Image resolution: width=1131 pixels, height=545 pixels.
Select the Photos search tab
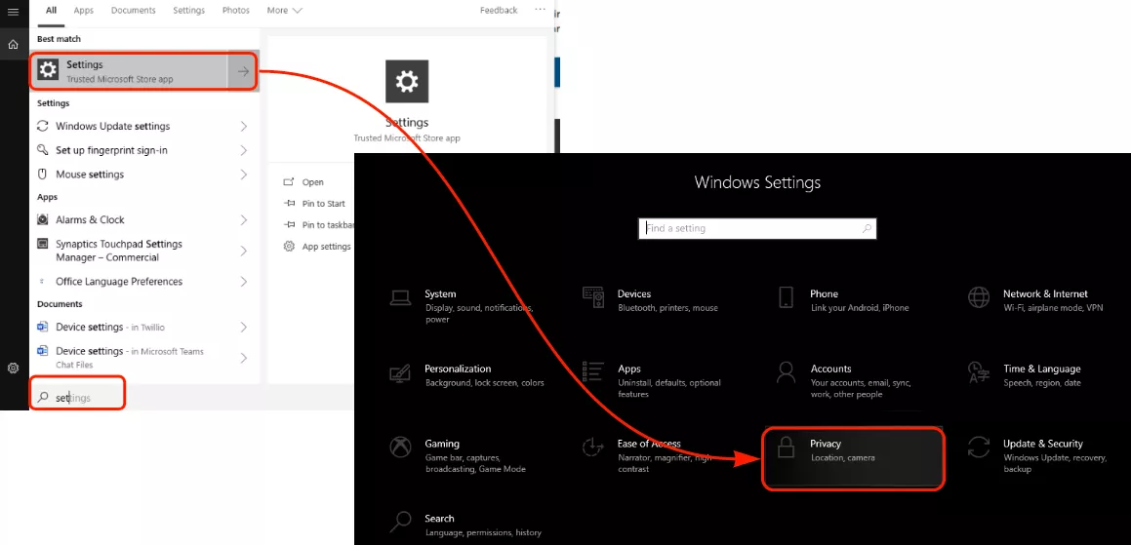click(x=235, y=11)
